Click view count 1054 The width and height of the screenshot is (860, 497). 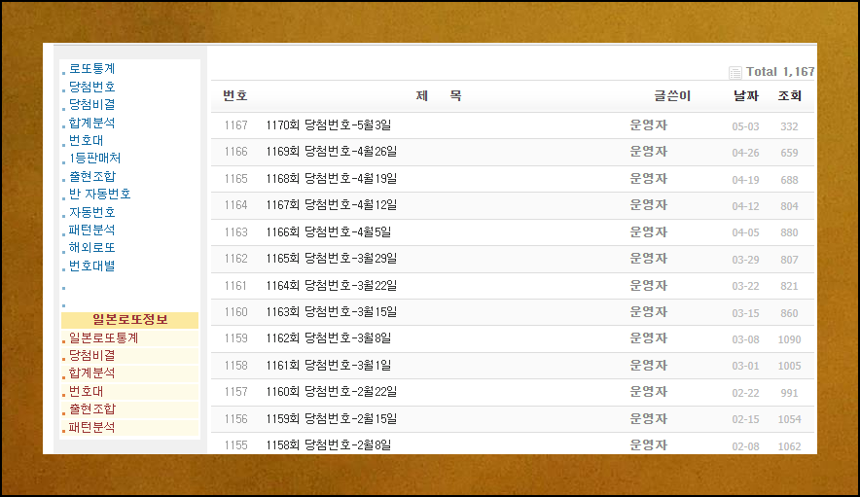[789, 419]
